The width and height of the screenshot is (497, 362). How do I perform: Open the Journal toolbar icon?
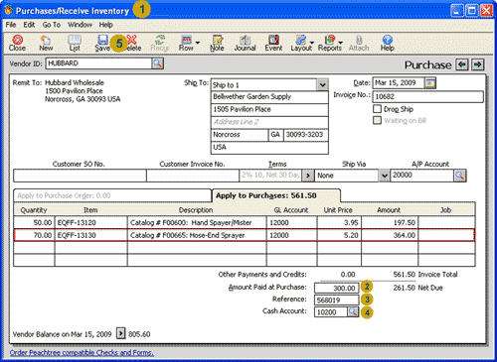(x=245, y=43)
